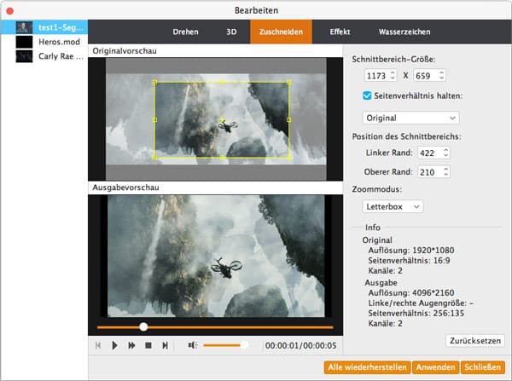Click the volume slider handle

pos(244,345)
